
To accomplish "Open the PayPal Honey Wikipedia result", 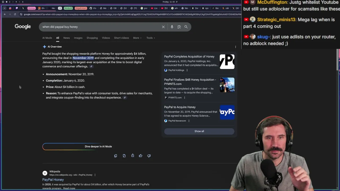I will (x=53, y=180).
